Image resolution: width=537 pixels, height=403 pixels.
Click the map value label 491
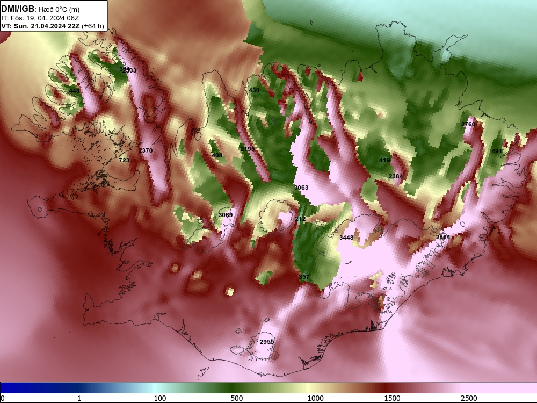pyautogui.click(x=497, y=151)
